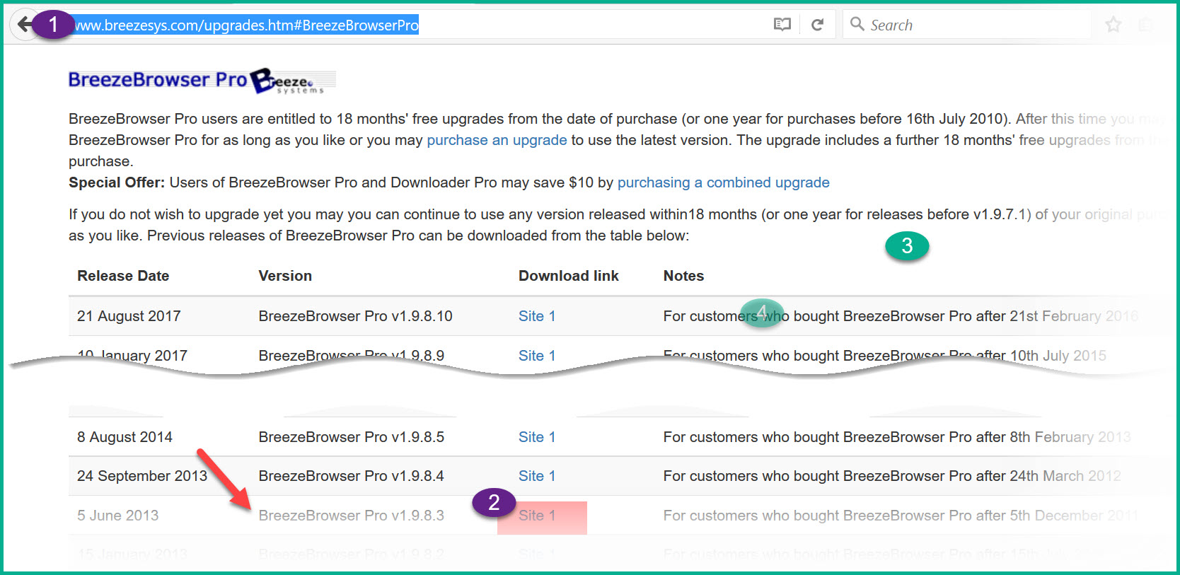
Task: Bookmark this page with the star icon
Action: [1114, 25]
